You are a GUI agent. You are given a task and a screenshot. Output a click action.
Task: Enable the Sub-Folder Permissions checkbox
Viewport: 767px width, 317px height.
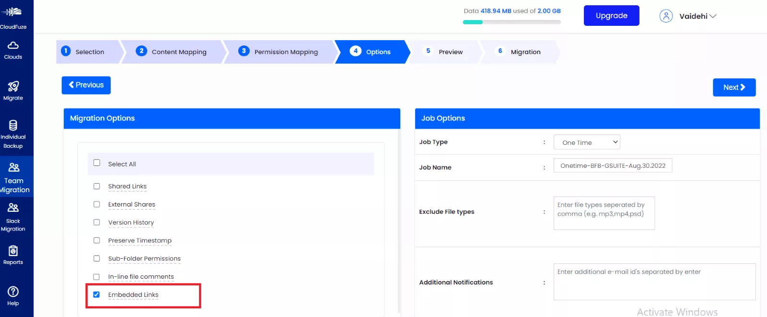(97, 259)
